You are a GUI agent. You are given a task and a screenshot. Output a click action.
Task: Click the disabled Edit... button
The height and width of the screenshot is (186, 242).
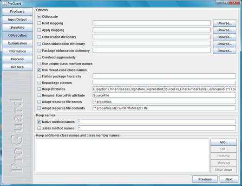(x=223, y=149)
